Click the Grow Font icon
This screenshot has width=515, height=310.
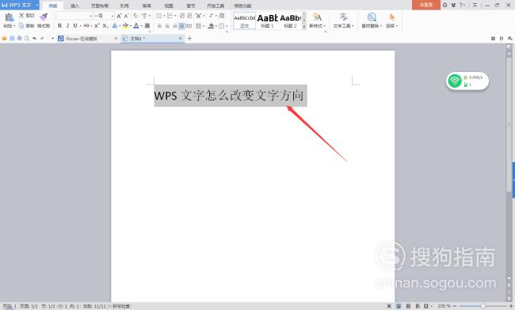119,16
